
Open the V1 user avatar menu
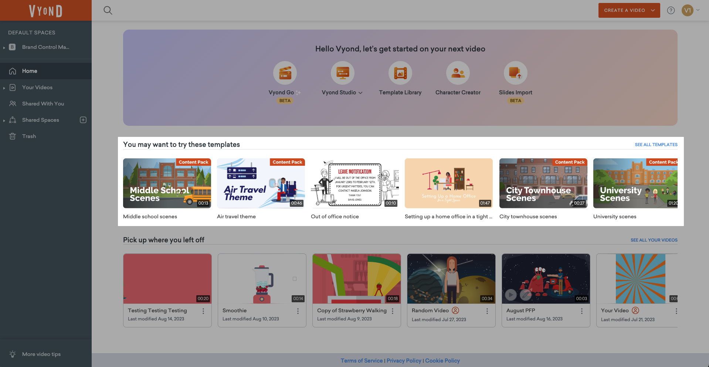(687, 10)
